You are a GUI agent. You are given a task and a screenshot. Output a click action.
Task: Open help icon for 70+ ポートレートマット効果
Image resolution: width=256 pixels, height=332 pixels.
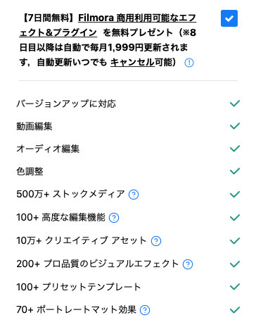[x=145, y=310]
